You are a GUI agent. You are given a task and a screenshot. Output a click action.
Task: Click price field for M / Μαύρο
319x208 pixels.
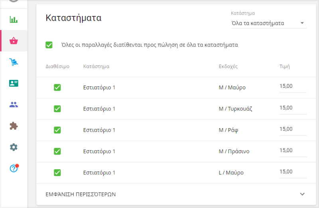(x=292, y=87)
